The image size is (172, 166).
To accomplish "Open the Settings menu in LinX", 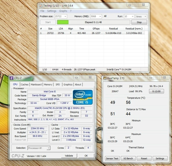I will pyautogui.click(x=52, y=11).
